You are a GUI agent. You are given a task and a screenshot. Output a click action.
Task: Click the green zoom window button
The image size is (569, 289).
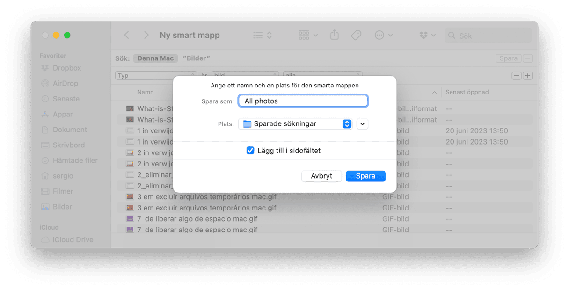pos(67,35)
